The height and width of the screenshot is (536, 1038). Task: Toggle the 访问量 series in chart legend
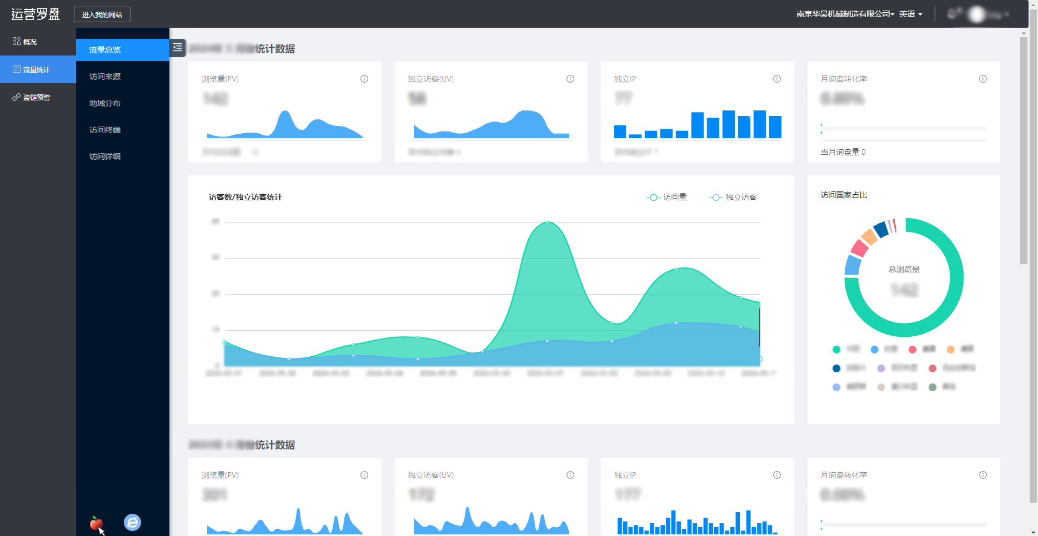pyautogui.click(x=666, y=197)
